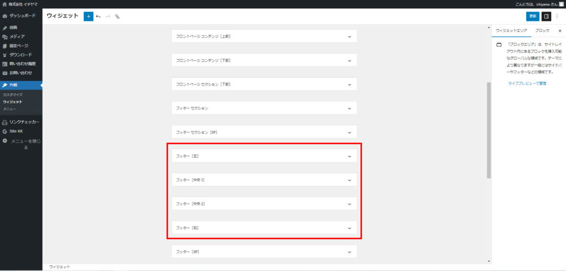This screenshot has height=271, width=566.
Task: Click the Site Kit sidebar icon
Action: pyautogui.click(x=5, y=131)
